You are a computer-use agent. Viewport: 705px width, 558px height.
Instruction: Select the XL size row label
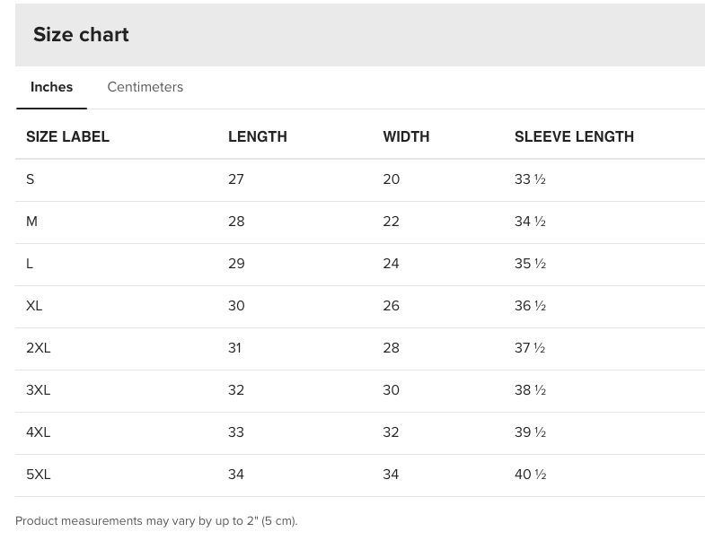(34, 306)
